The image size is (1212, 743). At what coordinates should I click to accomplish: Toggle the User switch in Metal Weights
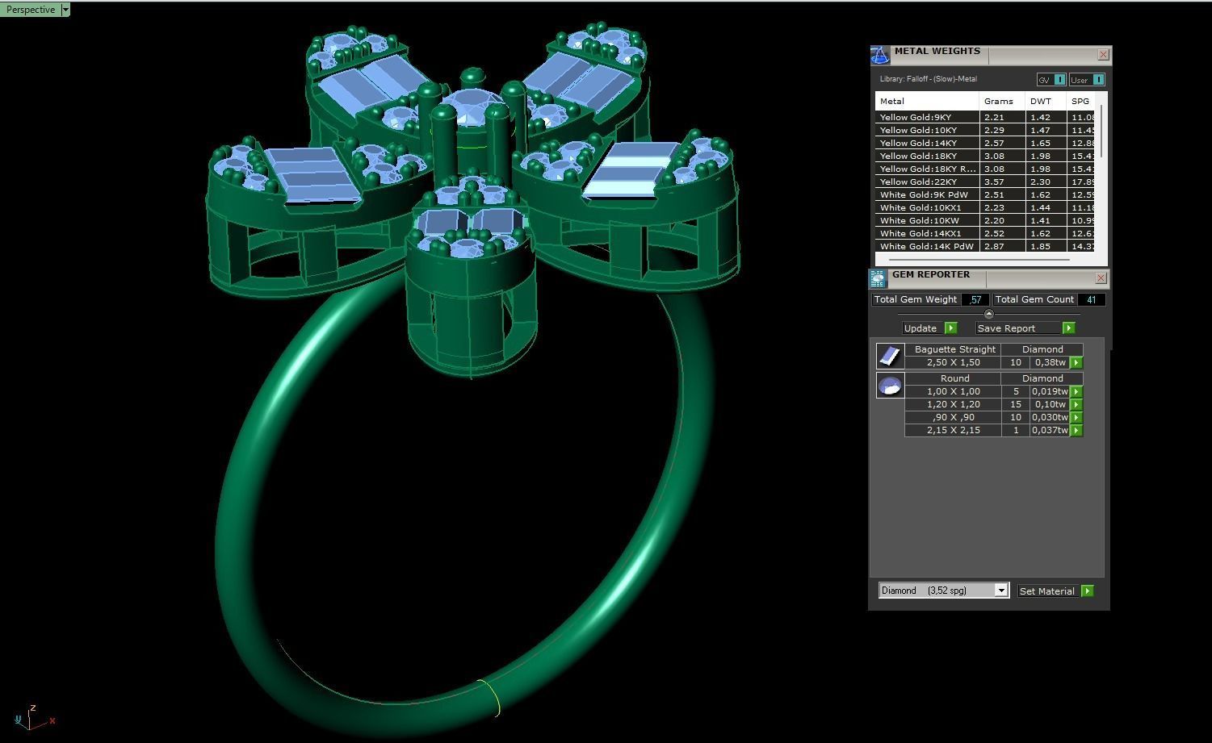pos(1086,80)
